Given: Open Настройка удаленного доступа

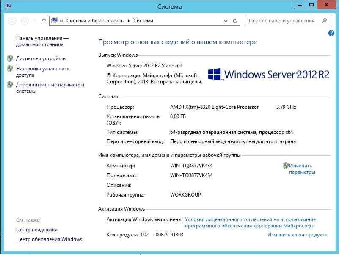Looking at the screenshot, I should (43, 72).
